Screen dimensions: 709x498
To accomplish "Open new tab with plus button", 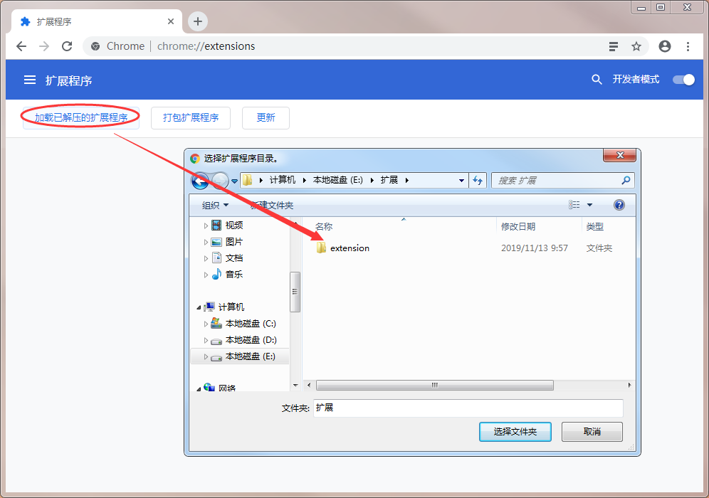I will point(198,21).
